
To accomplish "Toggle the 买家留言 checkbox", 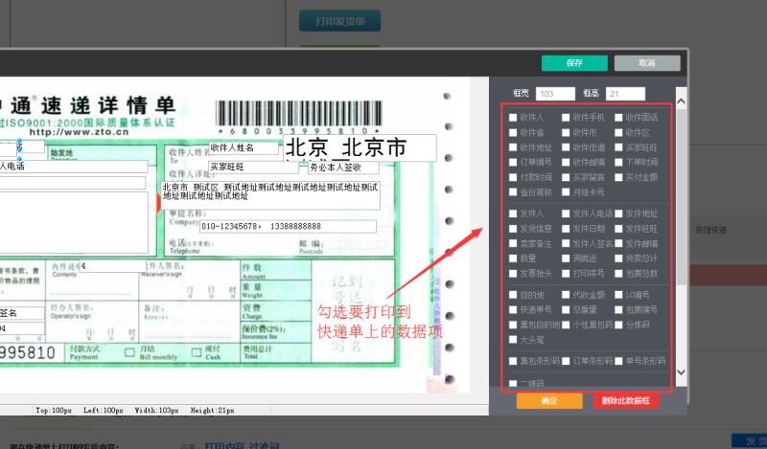I will (x=566, y=177).
